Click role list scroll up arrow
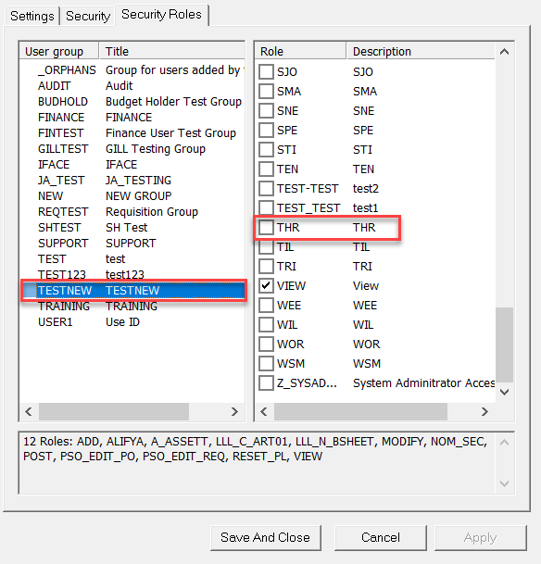The height and width of the screenshot is (564, 541). [x=504, y=52]
